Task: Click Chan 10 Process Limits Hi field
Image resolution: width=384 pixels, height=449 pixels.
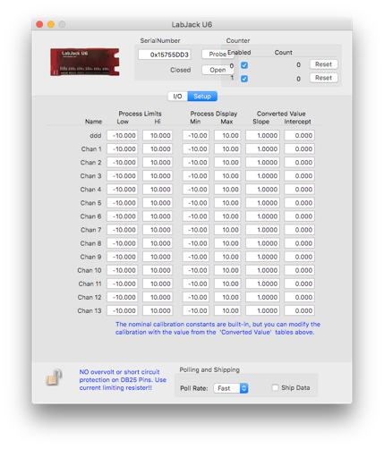Action: [x=158, y=270]
